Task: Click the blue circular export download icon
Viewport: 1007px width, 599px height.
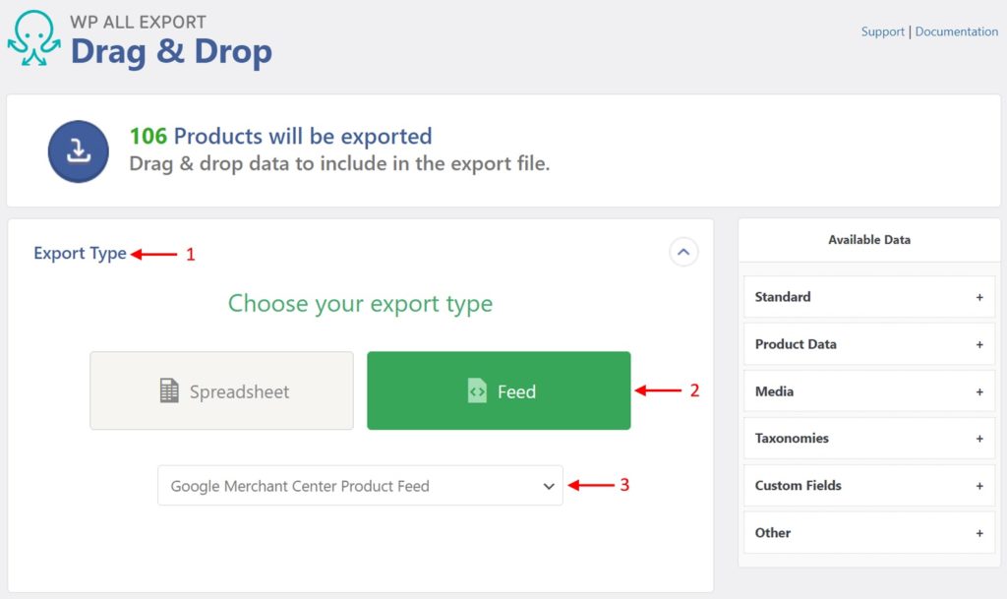Action: pos(78,150)
